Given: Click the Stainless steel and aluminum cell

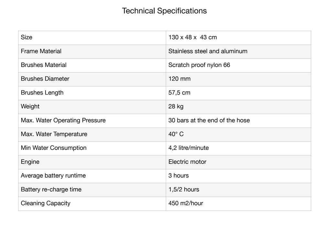Looking at the screenshot, I should (208, 51).
